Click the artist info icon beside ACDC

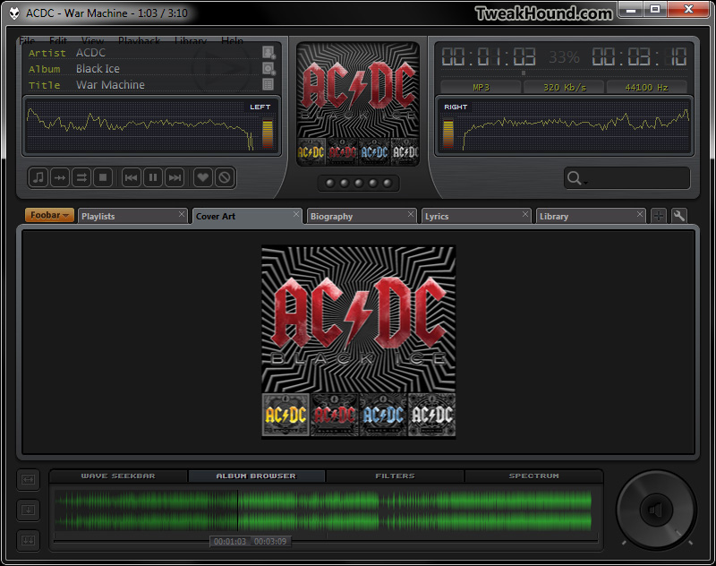click(x=268, y=53)
